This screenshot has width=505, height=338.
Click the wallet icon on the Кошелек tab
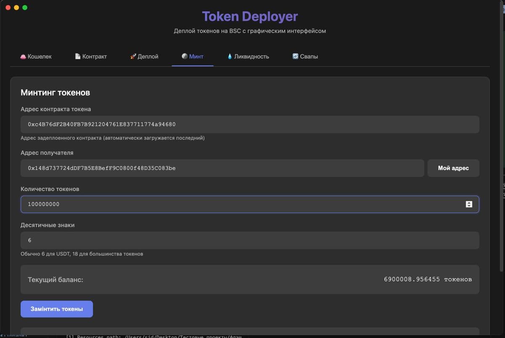pyautogui.click(x=23, y=56)
